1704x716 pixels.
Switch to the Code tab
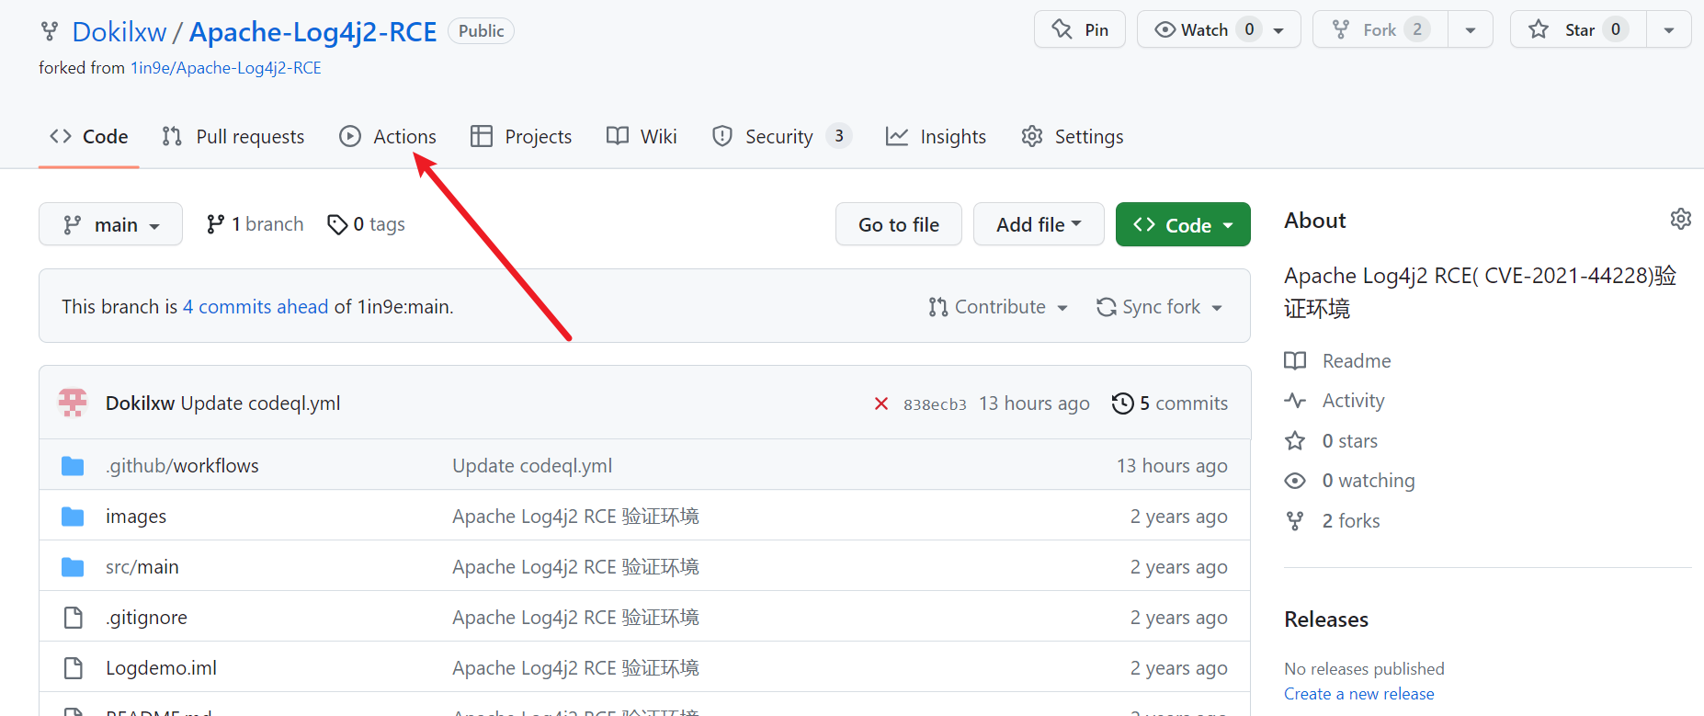pyautogui.click(x=89, y=137)
